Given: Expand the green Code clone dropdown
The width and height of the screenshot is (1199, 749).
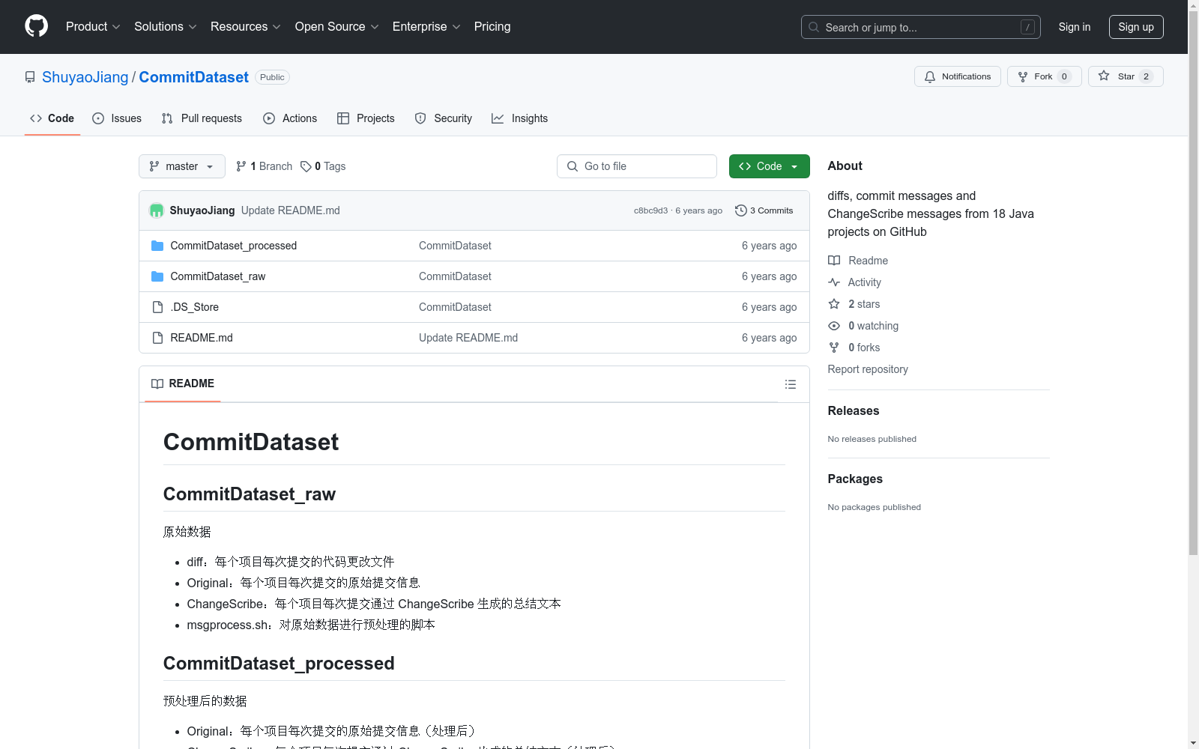Looking at the screenshot, I should coord(770,166).
